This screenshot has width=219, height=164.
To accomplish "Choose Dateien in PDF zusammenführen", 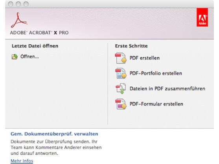I will click(x=167, y=89).
